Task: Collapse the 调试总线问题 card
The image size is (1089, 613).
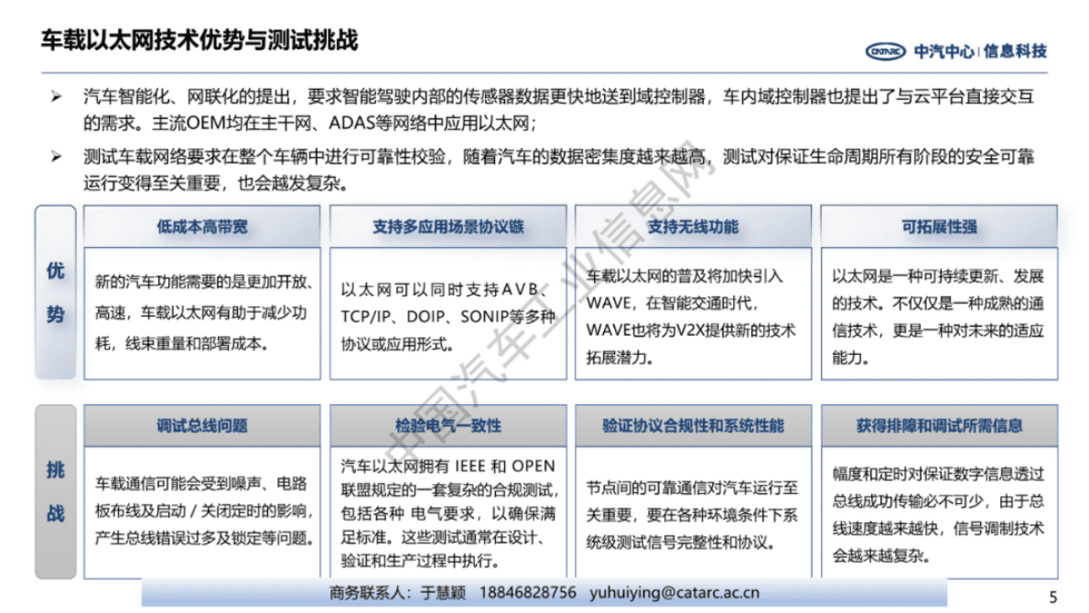Action: click(x=200, y=425)
